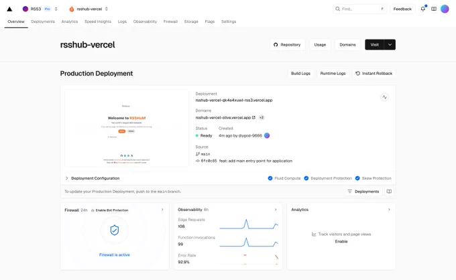Screen dimensions: 456x280
Task: Open the user profile avatar
Action: (445, 9)
